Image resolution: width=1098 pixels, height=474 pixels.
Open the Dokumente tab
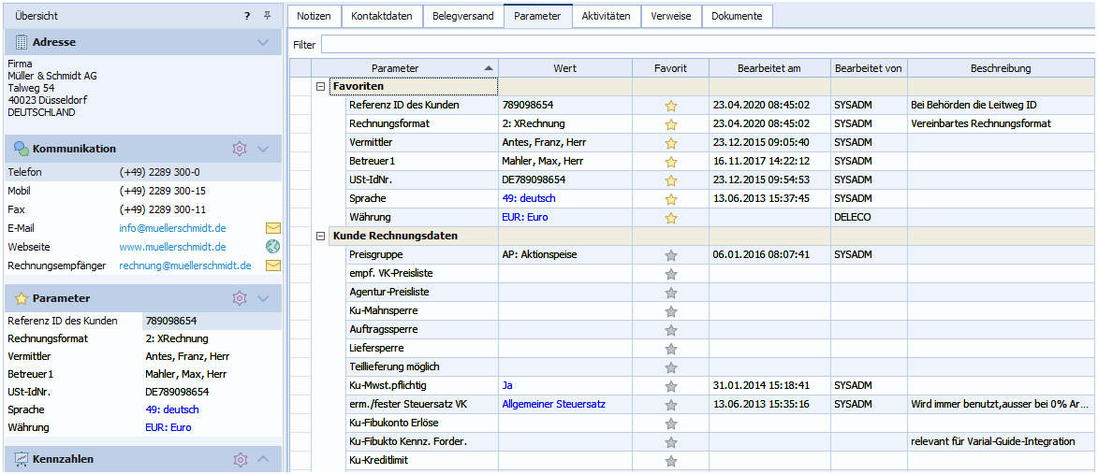tap(737, 16)
